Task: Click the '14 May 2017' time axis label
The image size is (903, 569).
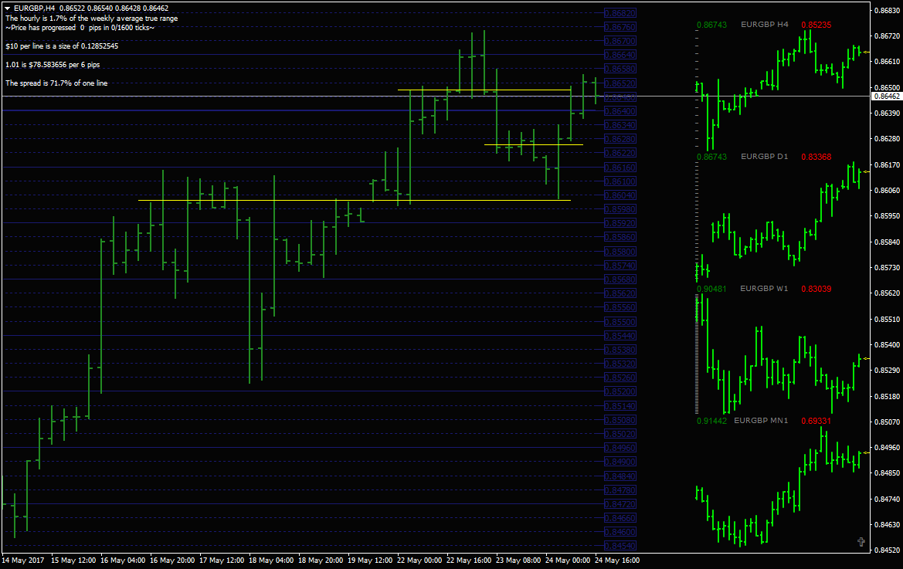Action: pyautogui.click(x=23, y=561)
